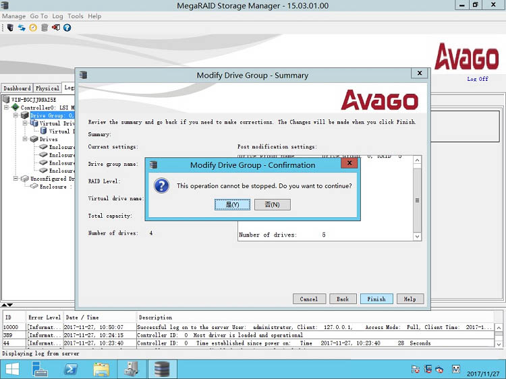Click the Unconfigured Drives icon
The width and height of the screenshot is (506, 379).
pyautogui.click(x=24, y=178)
